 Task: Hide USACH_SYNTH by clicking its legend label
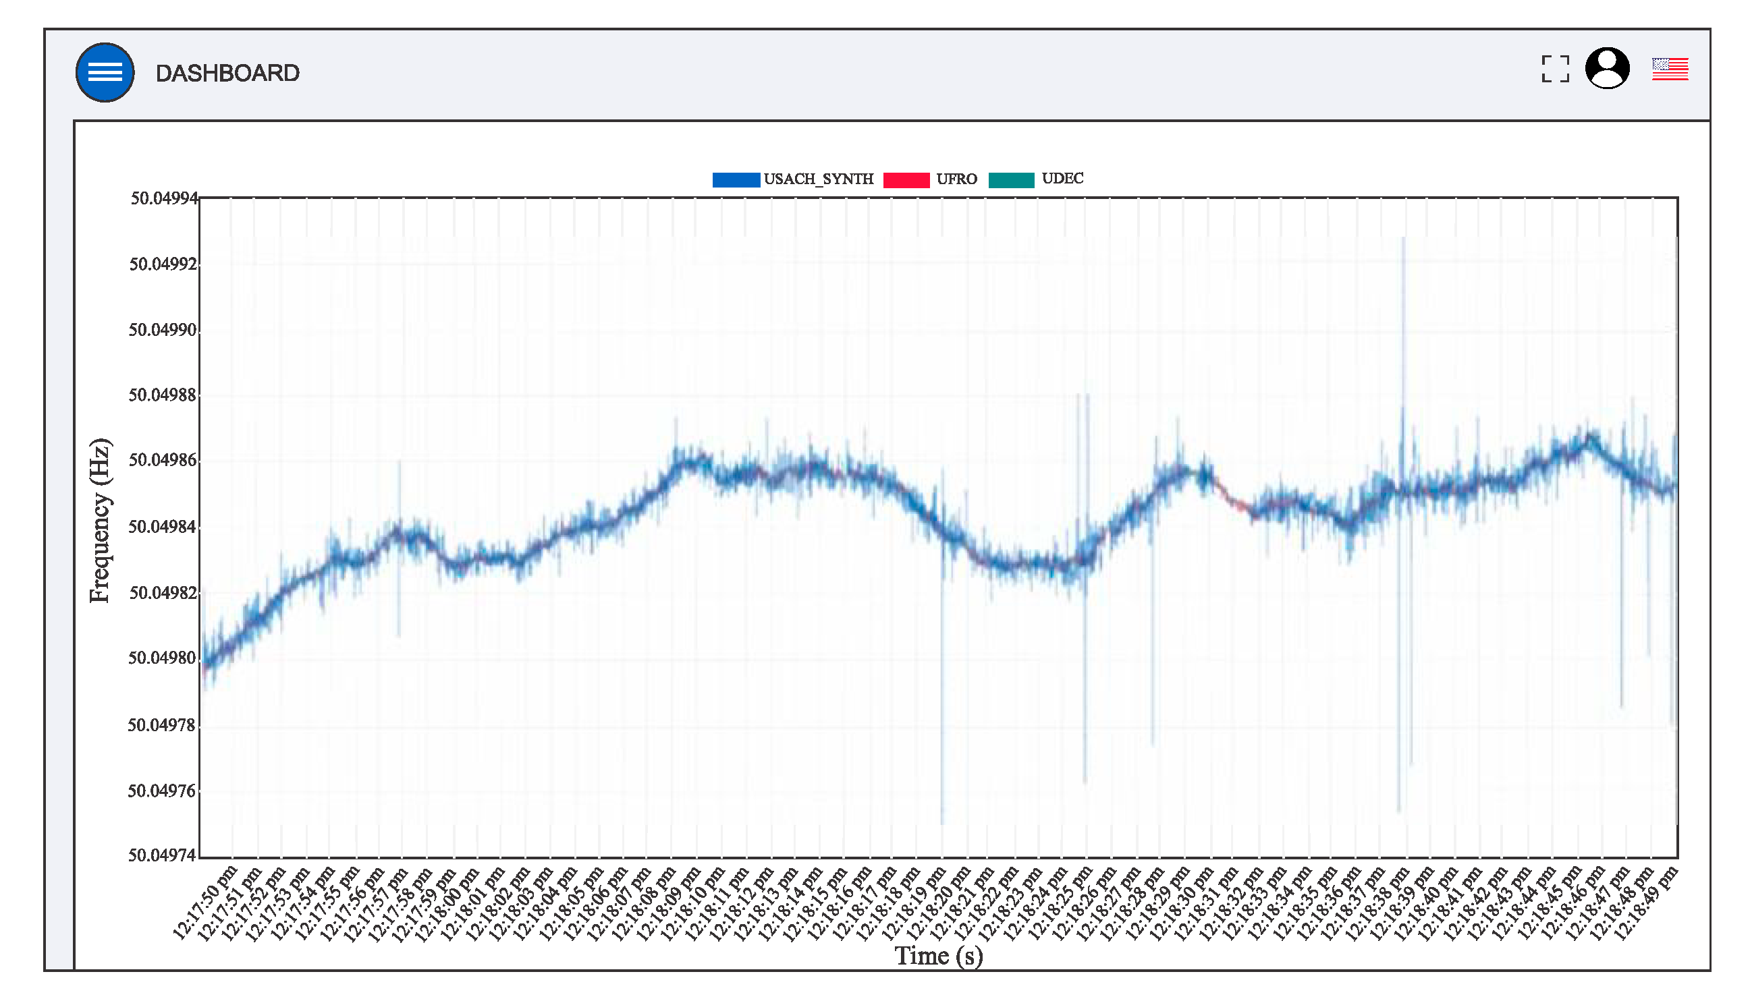818,179
